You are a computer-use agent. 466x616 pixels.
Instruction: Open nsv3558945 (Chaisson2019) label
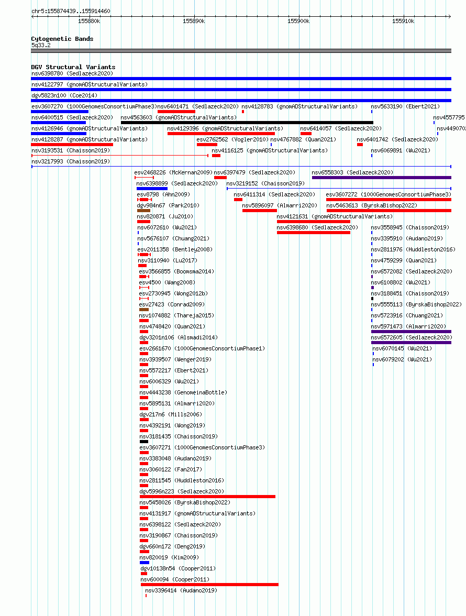tap(410, 227)
